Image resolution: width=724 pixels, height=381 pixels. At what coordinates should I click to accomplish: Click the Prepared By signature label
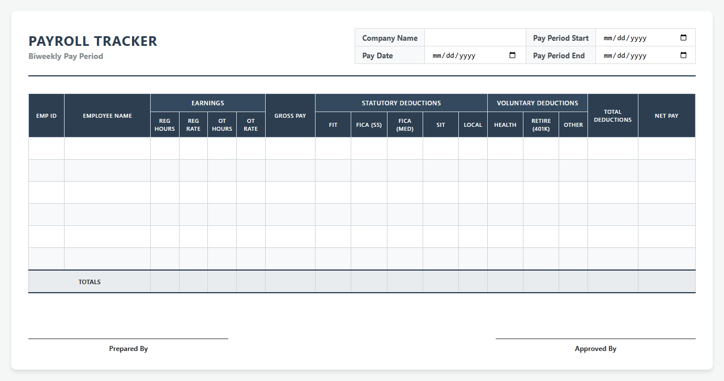129,349
